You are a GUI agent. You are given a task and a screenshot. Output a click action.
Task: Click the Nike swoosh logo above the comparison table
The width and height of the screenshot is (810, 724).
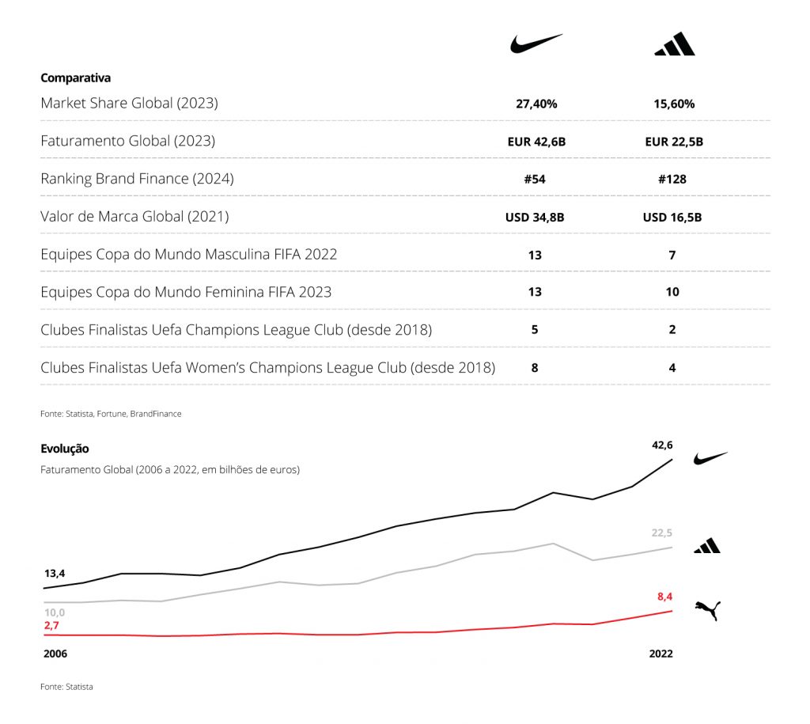coord(536,44)
